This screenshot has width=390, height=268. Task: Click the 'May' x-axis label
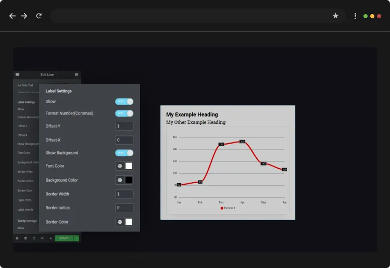[263, 202]
